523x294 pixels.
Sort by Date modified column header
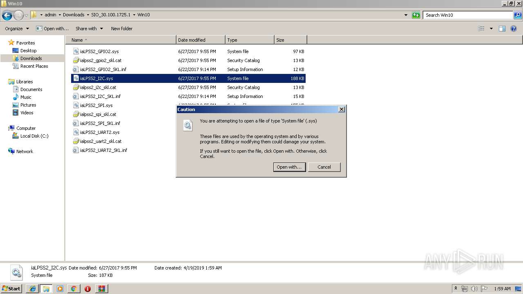tap(201, 40)
